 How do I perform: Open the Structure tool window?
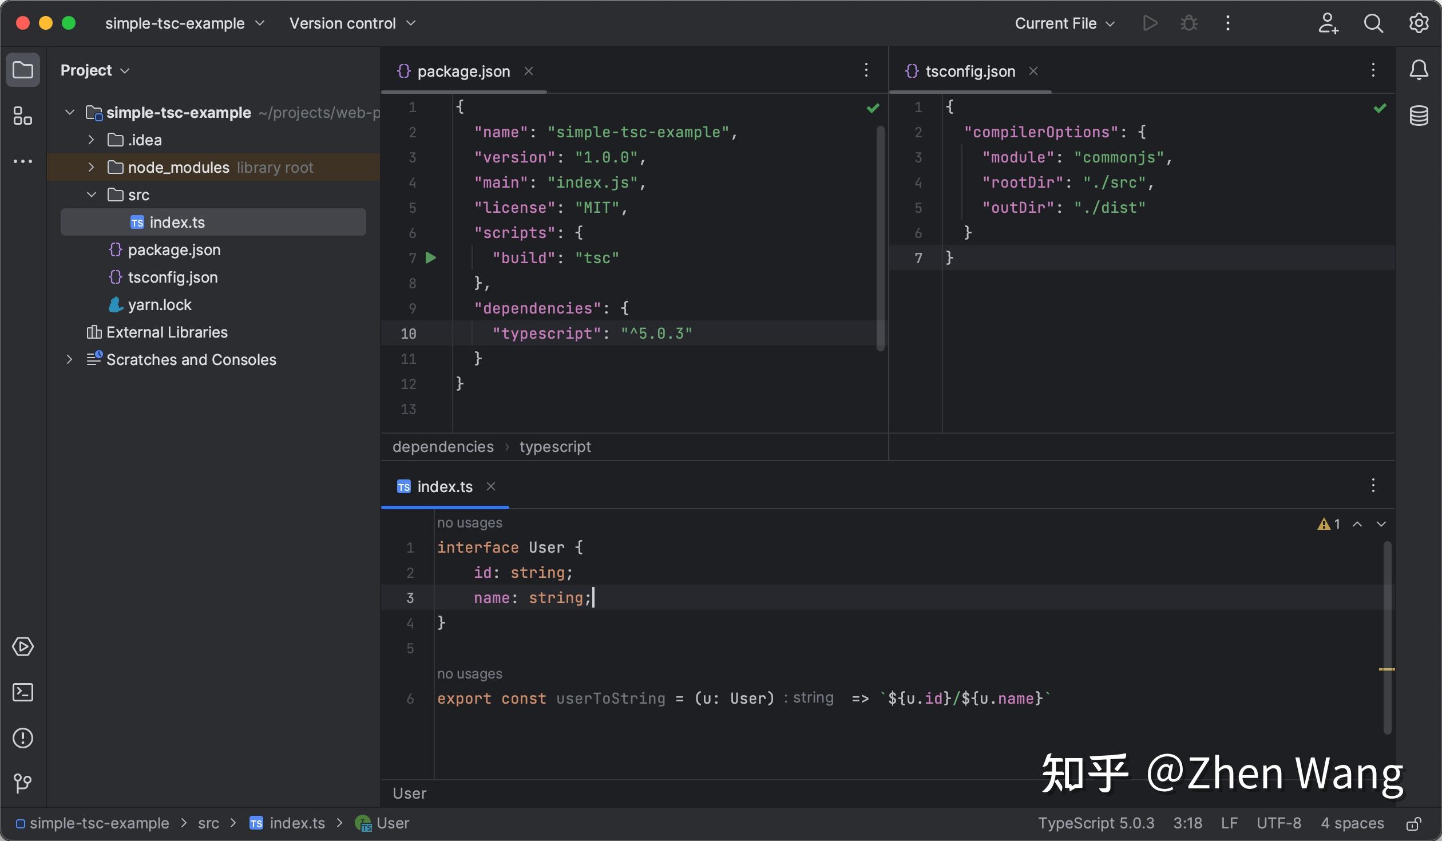pos(23,116)
